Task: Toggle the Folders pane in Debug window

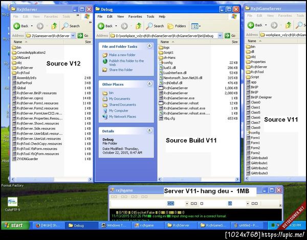Action: click(177, 26)
